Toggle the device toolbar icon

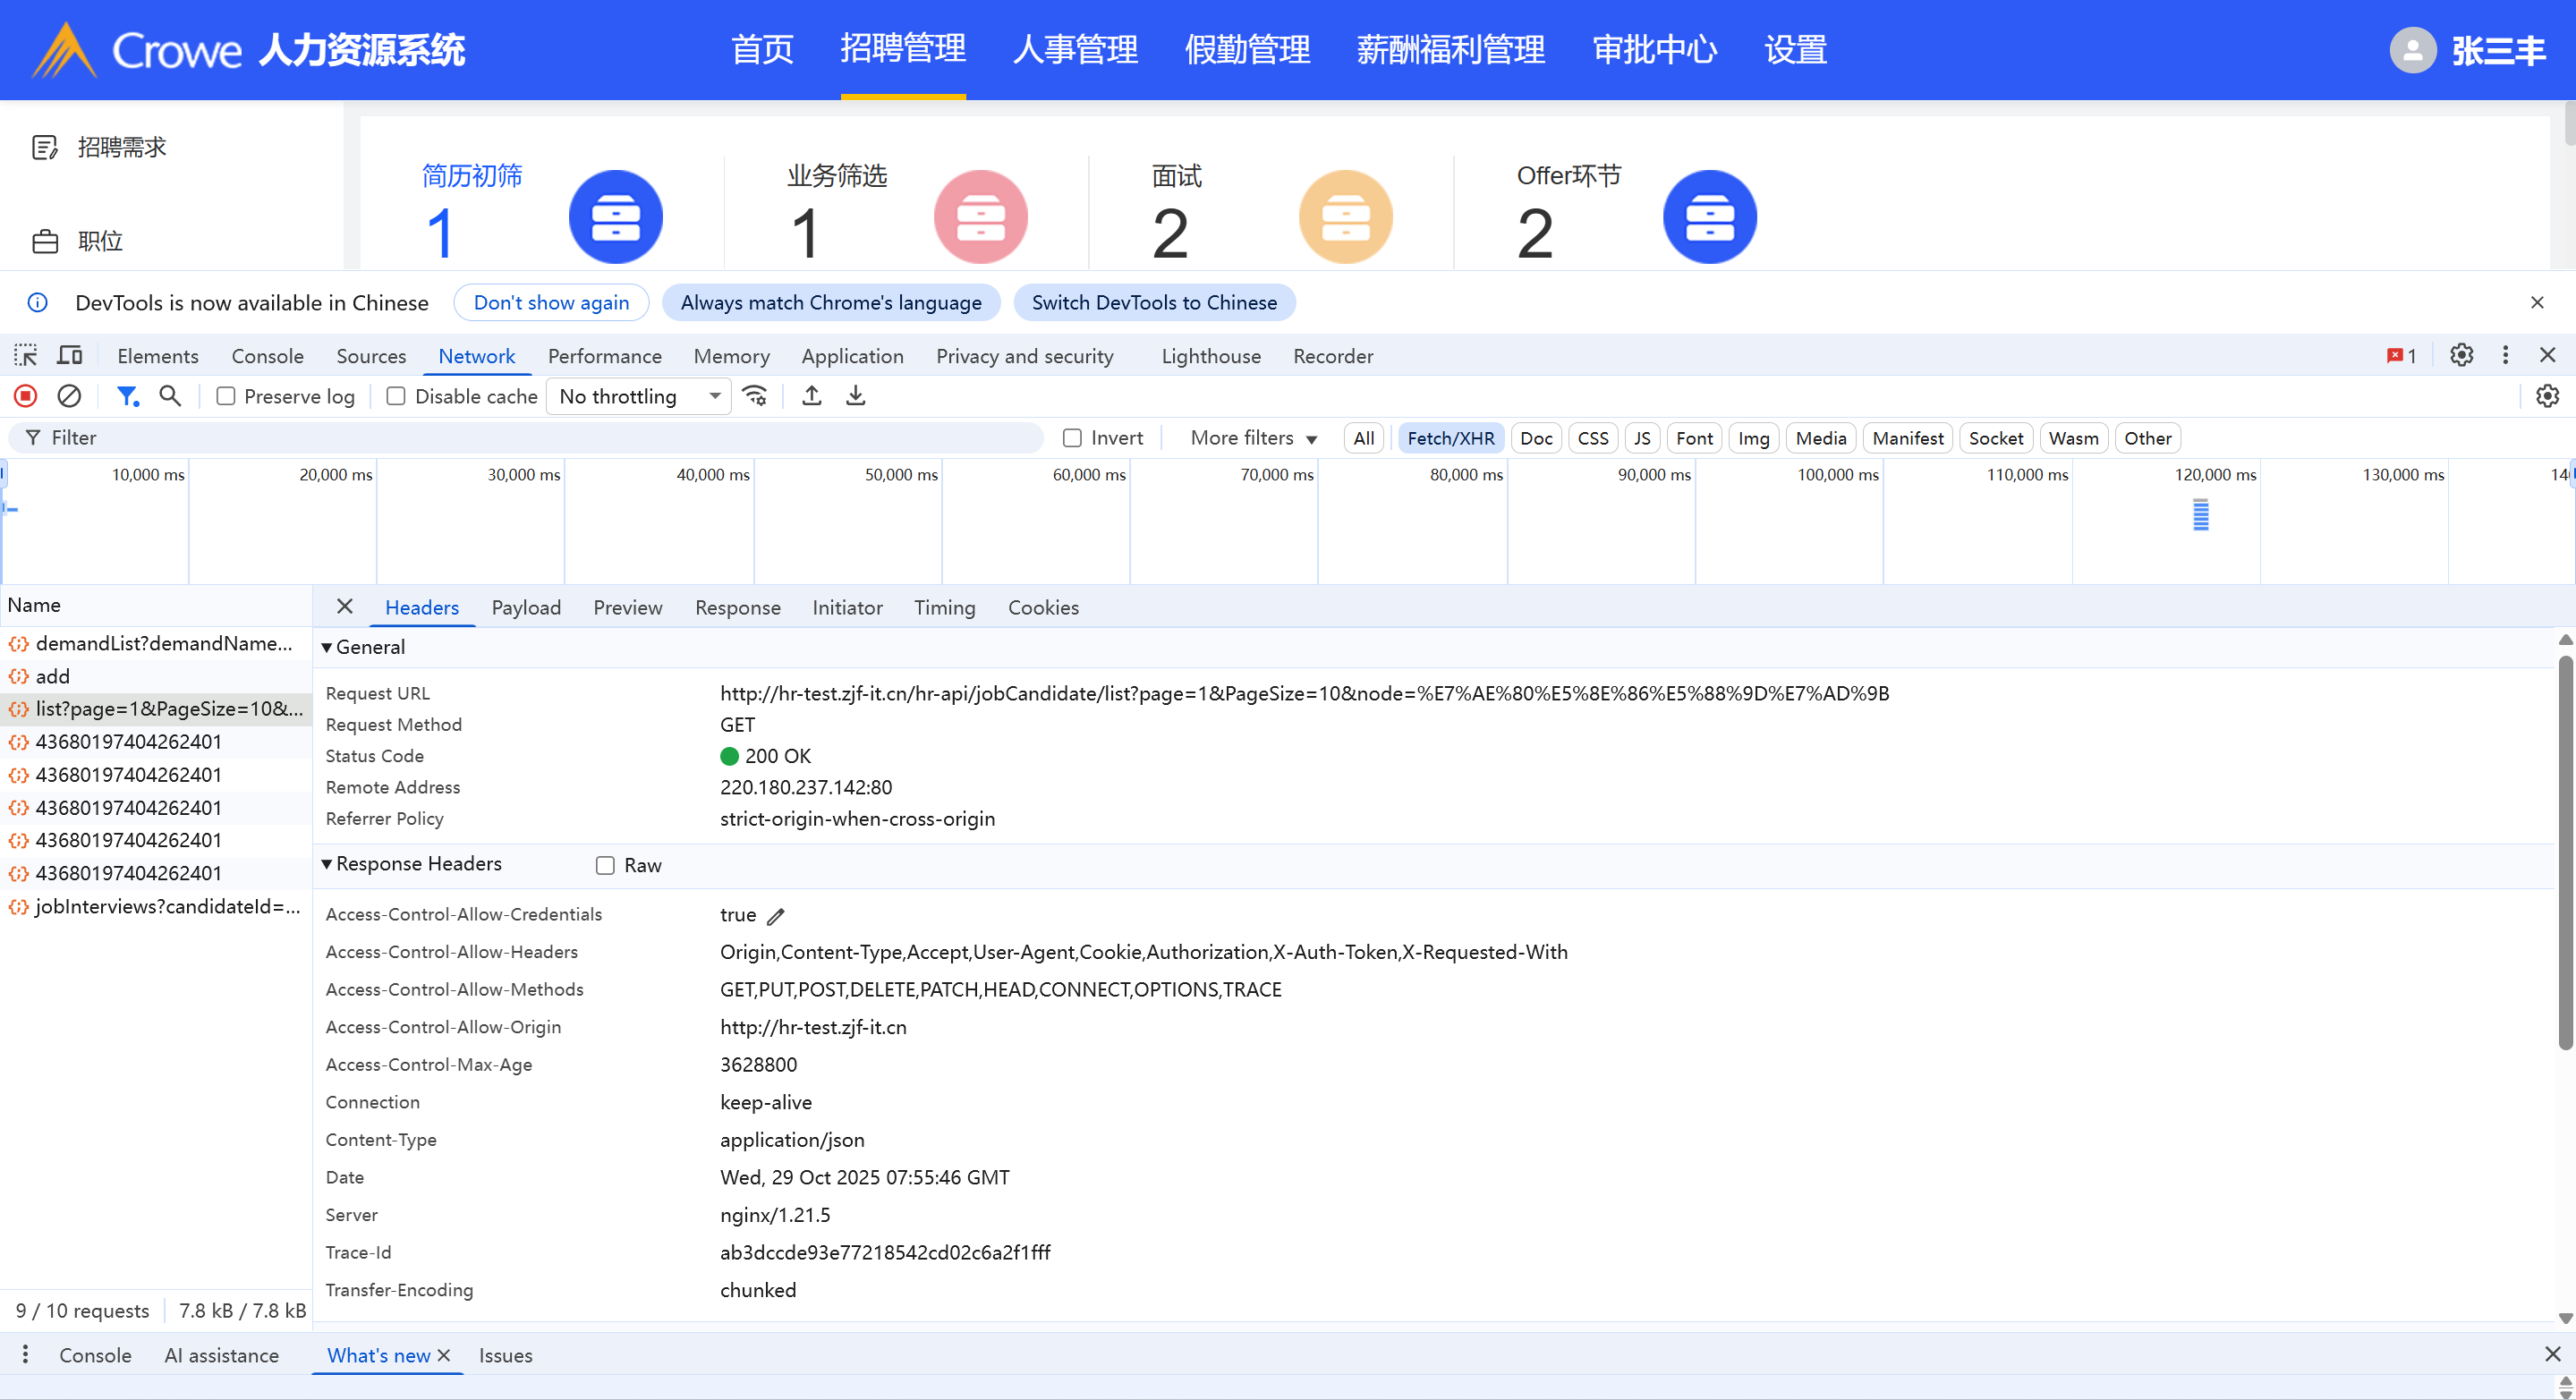tap(69, 356)
